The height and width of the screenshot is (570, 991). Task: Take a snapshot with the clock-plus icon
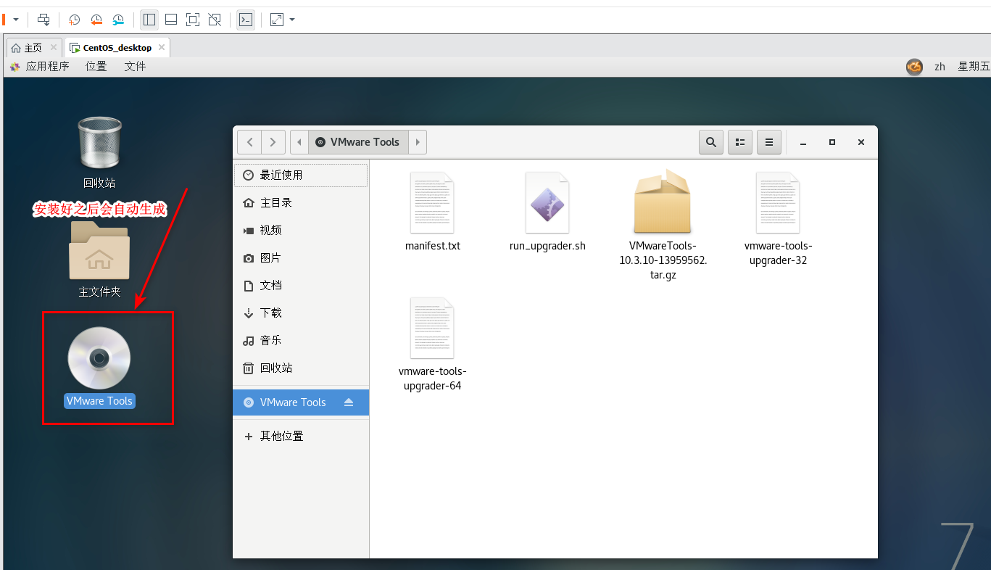click(74, 20)
